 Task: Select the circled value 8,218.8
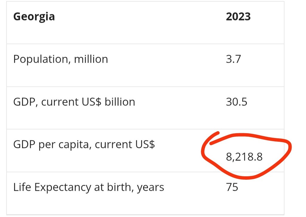244,157
